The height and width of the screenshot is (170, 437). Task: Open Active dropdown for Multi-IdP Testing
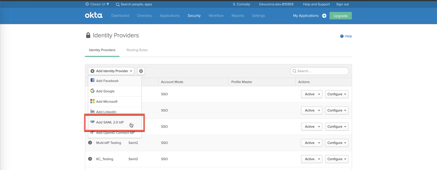click(312, 143)
